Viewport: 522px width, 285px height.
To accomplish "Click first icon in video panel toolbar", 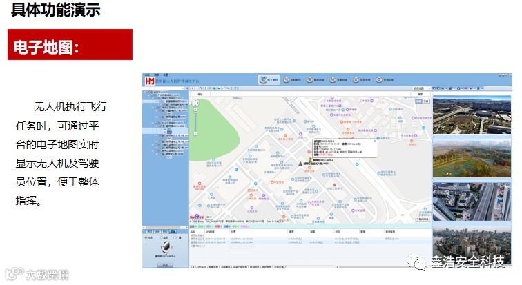I will click(x=434, y=88).
